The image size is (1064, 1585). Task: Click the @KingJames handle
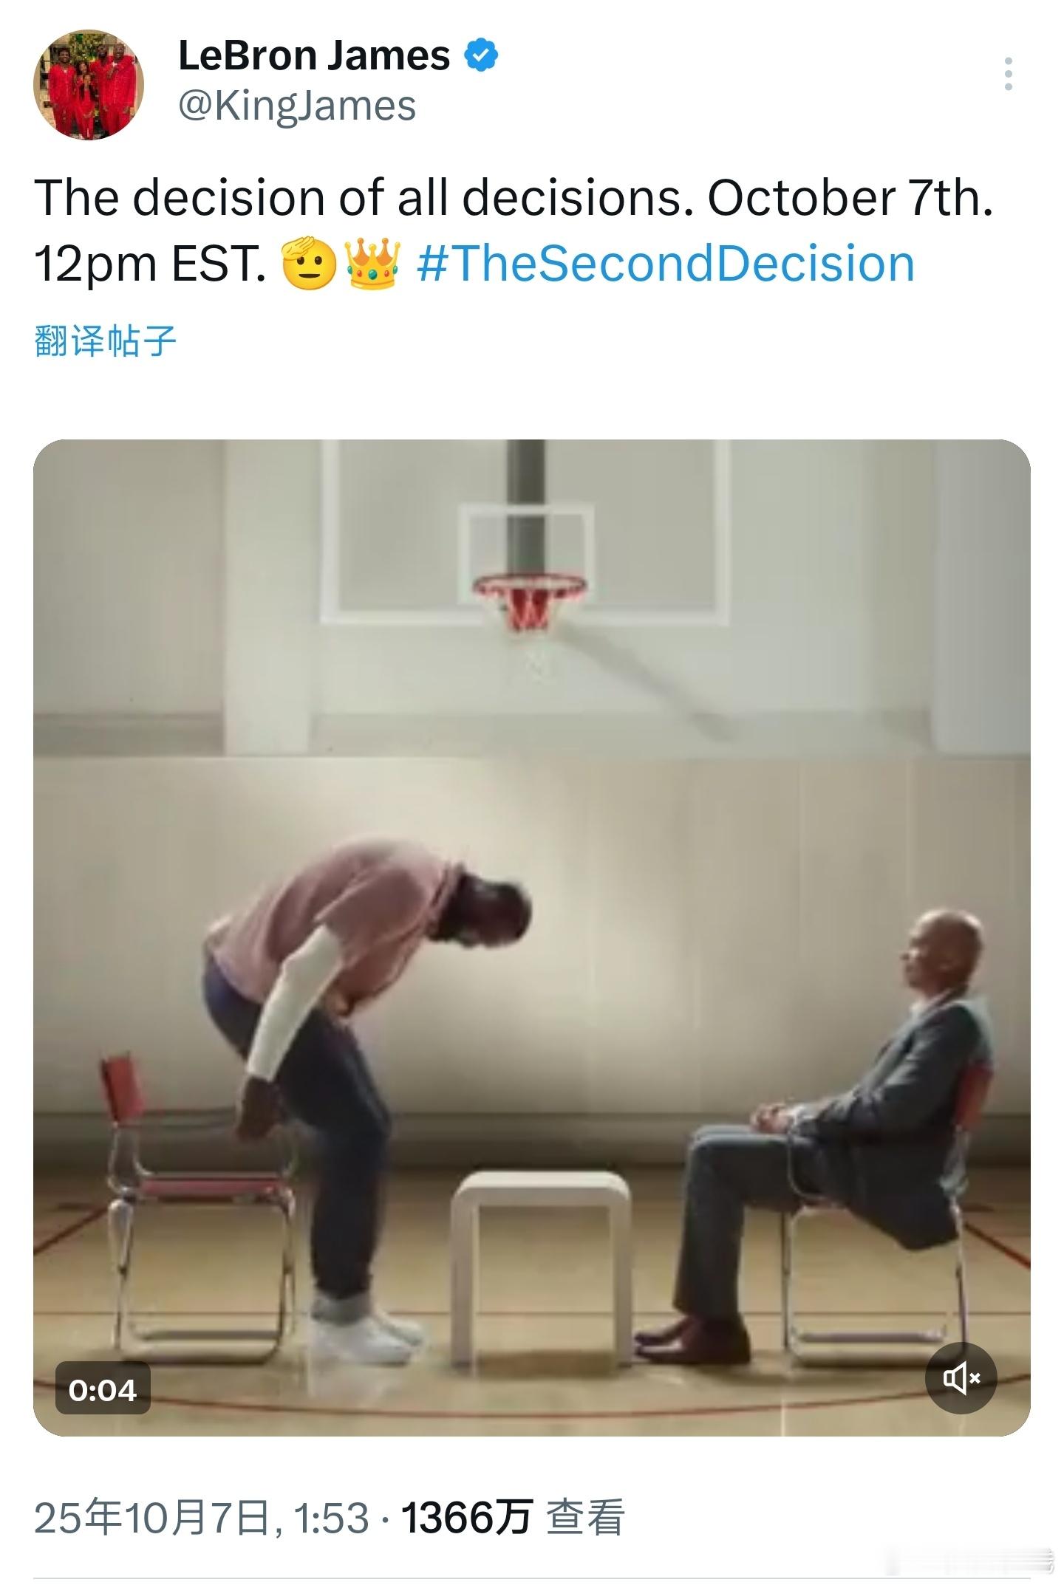click(297, 106)
